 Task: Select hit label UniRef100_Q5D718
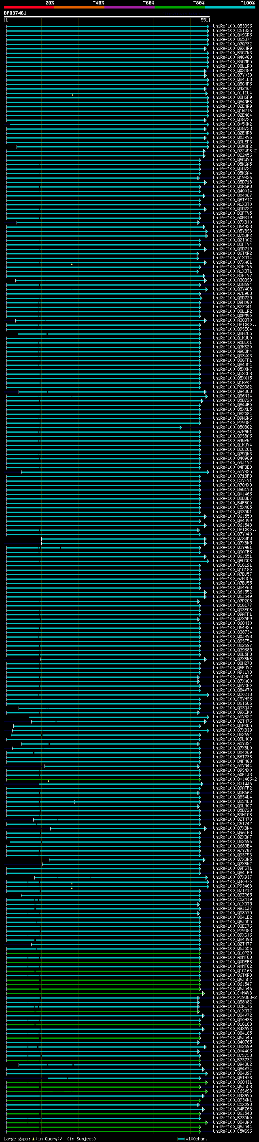click(232, 182)
